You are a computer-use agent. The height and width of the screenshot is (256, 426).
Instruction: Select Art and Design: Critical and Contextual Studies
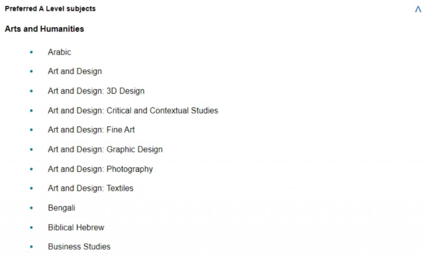[133, 111]
